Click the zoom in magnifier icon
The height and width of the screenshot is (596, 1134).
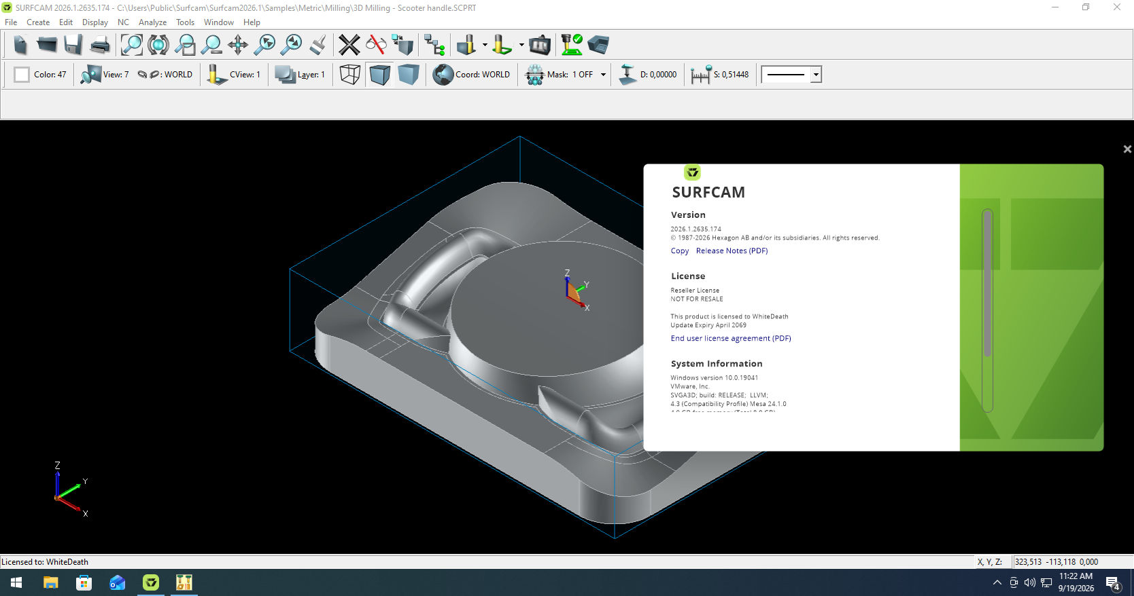pyautogui.click(x=264, y=45)
